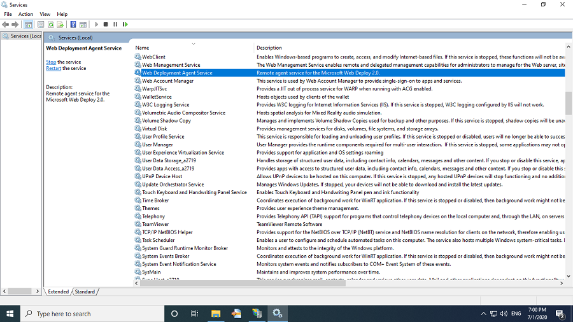Select the SysMain service row

[x=350, y=272]
